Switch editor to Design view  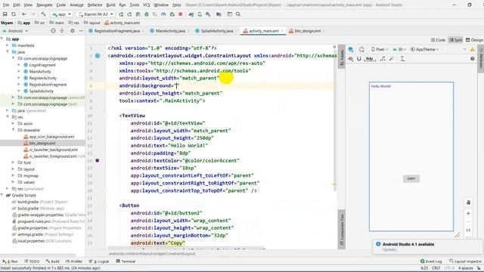[x=474, y=40]
